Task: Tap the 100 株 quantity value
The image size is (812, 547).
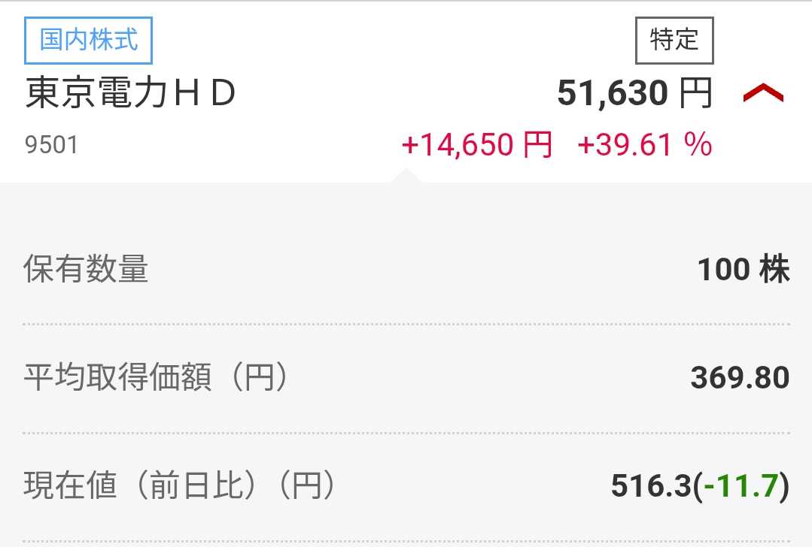Action: coord(744,269)
